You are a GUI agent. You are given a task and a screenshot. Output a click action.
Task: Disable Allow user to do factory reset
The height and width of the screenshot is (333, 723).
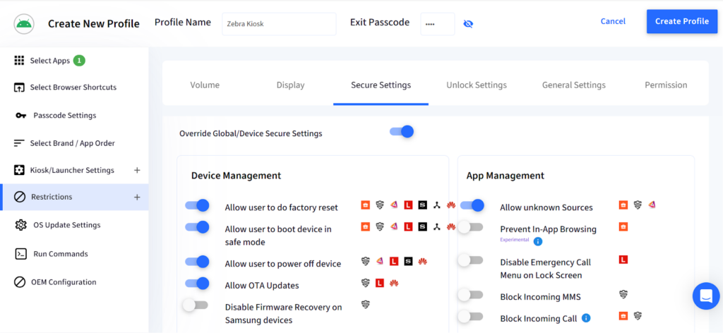(x=198, y=205)
